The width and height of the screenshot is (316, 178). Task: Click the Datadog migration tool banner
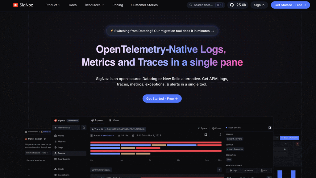tap(162, 31)
